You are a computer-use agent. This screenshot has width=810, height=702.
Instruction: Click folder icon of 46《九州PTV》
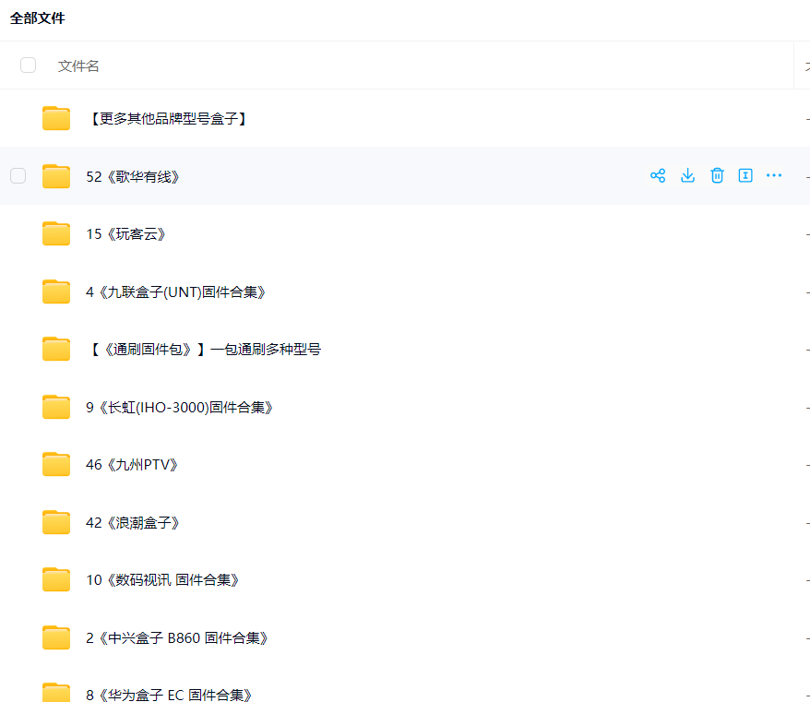(56, 464)
